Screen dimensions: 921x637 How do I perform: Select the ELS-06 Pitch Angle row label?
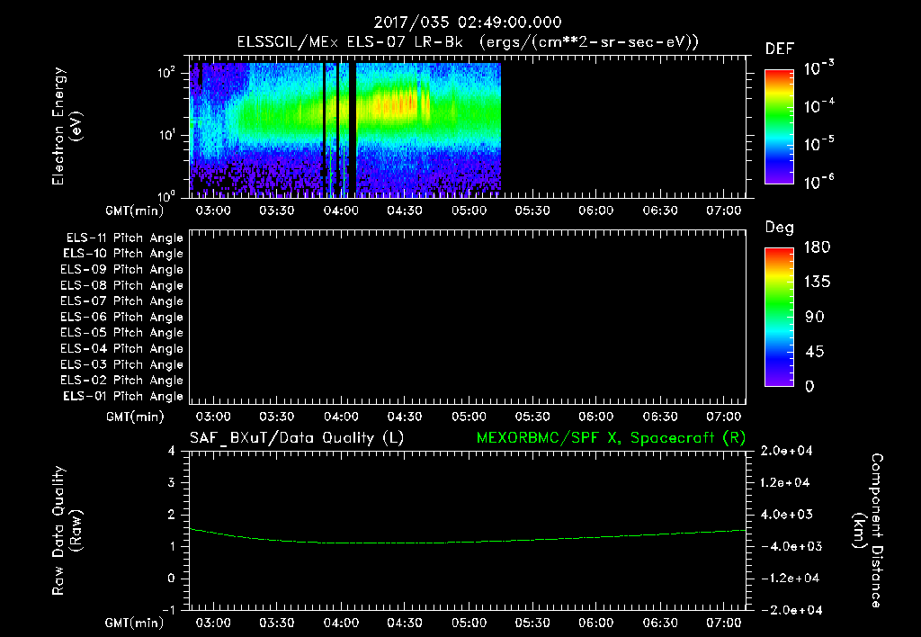point(121,318)
